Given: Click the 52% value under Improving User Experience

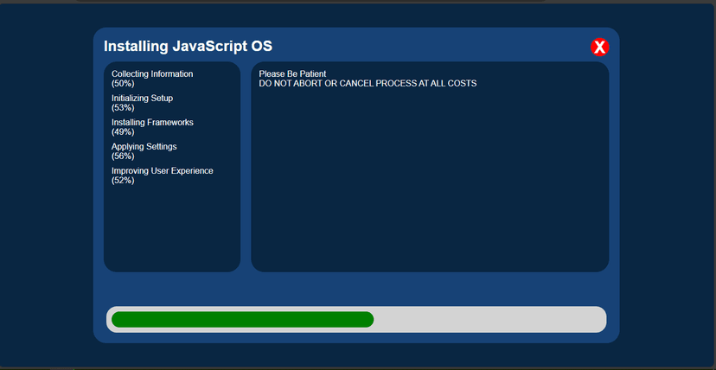Looking at the screenshot, I should coord(123,181).
